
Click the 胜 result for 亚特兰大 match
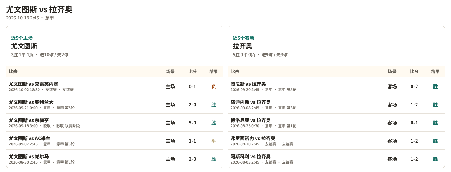click(214, 105)
